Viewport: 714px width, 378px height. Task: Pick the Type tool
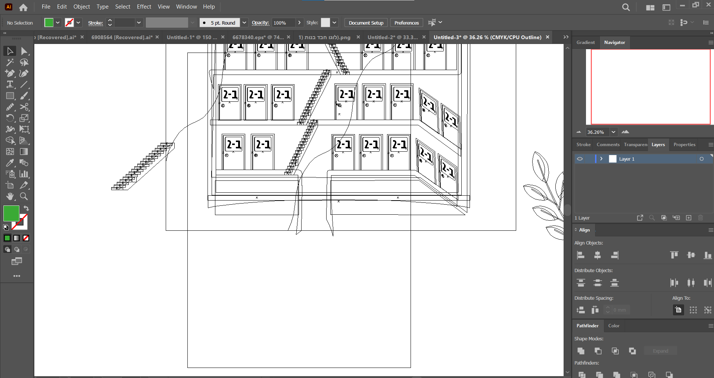point(10,85)
